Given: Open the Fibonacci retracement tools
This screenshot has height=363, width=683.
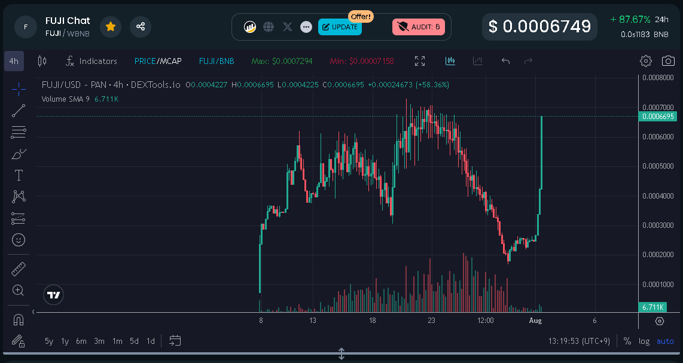Looking at the screenshot, I should tap(19, 132).
